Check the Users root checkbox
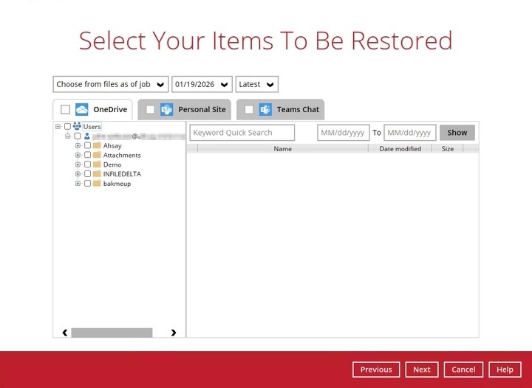Viewport: 532px width, 388px height. [x=67, y=126]
